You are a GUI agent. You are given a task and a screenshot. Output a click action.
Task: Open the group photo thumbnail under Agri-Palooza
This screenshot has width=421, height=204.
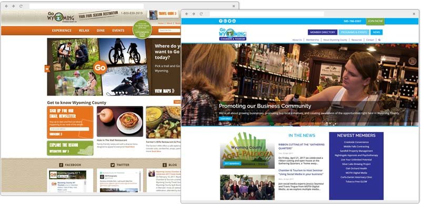tap(247, 187)
